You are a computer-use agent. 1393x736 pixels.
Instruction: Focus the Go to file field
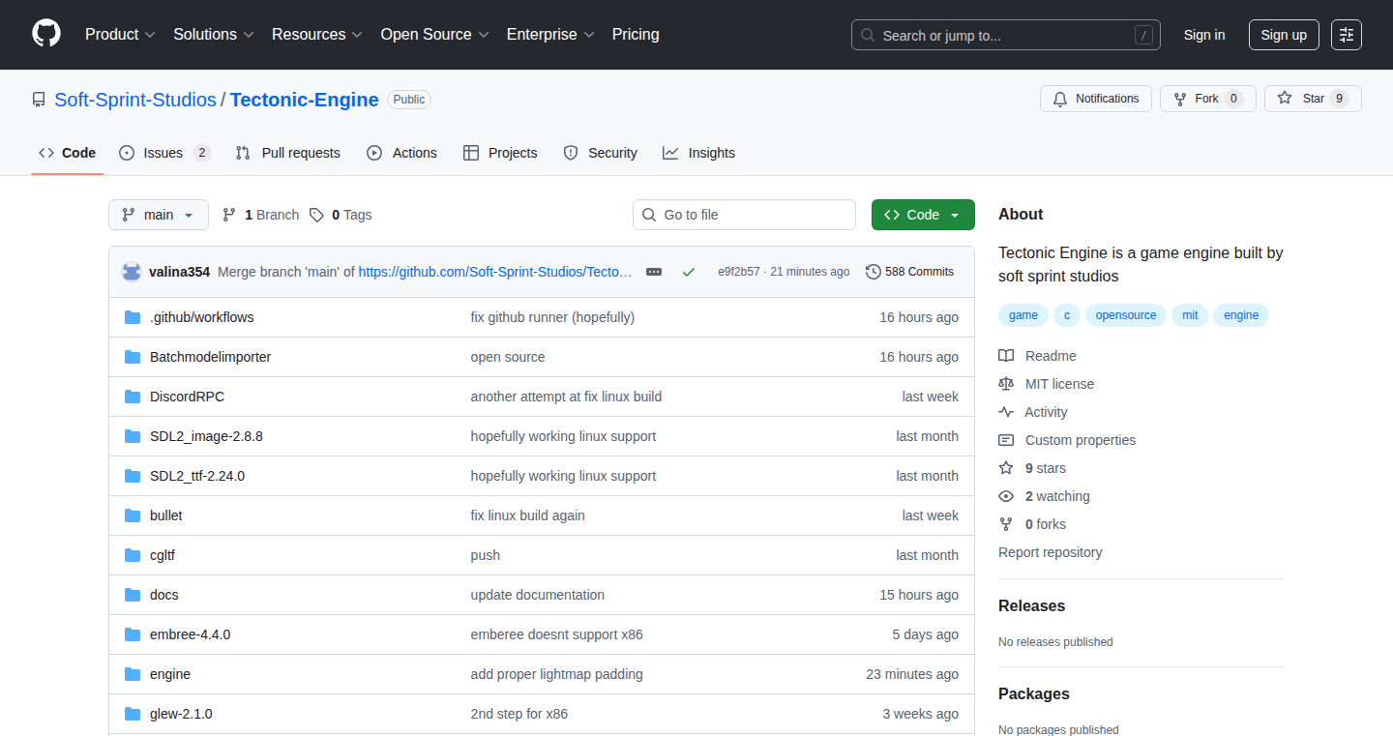click(x=745, y=215)
